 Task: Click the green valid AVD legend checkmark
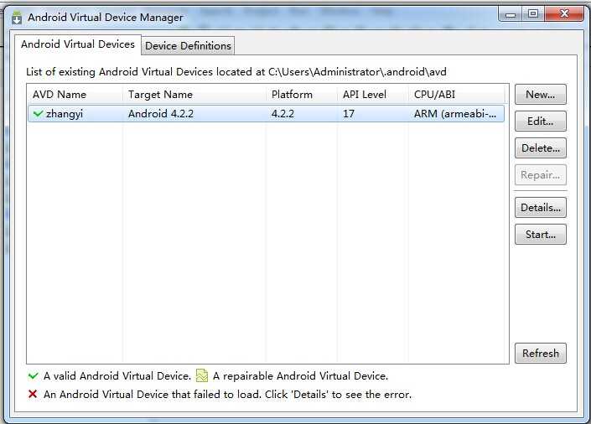point(34,375)
